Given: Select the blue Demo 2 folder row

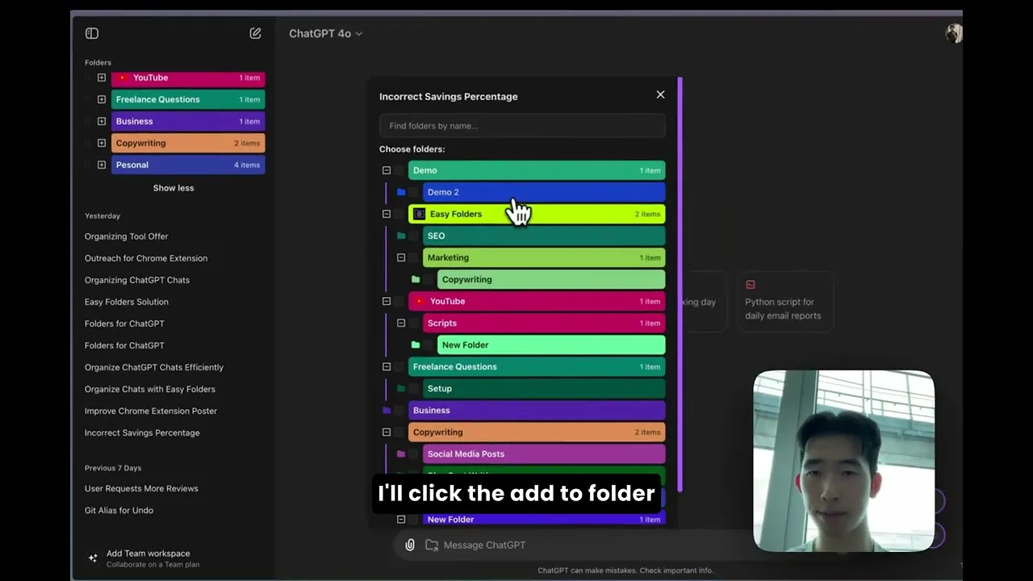Looking at the screenshot, I should tap(544, 192).
